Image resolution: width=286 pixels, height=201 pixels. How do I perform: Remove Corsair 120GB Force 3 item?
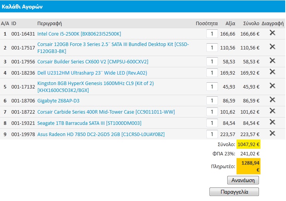[x=272, y=47]
